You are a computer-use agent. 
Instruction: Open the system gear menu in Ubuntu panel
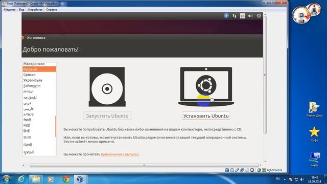[259, 16]
